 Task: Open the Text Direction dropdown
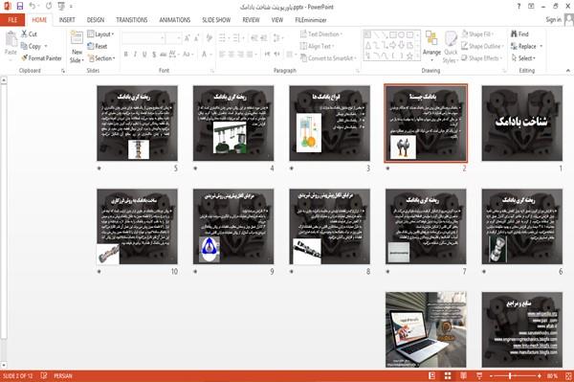click(321, 34)
